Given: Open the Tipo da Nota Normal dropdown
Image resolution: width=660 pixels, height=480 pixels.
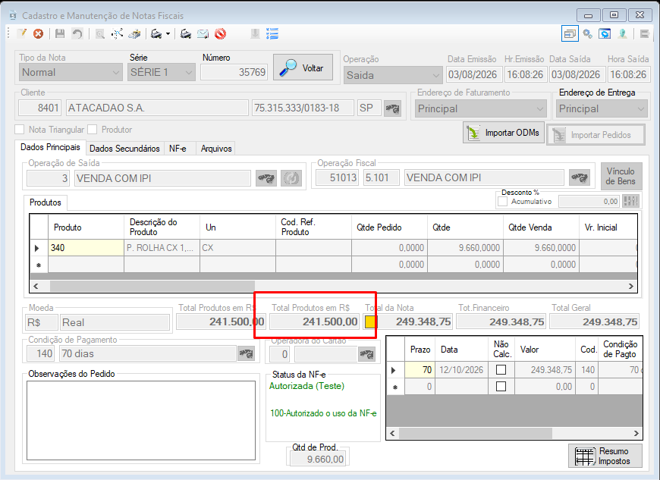Looking at the screenshot, I should [71, 72].
